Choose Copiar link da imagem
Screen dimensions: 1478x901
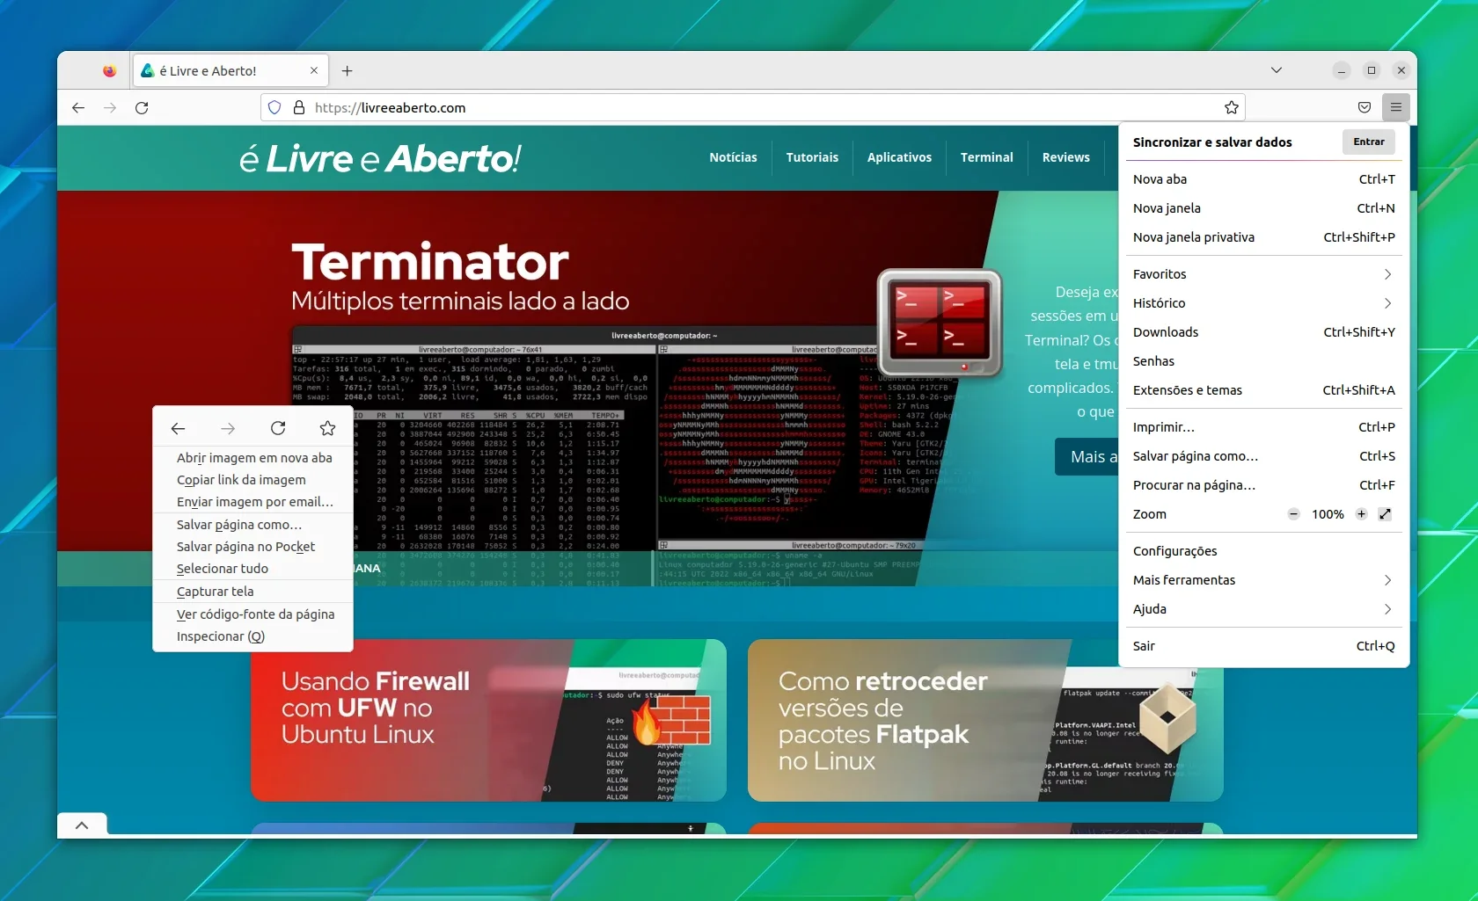tap(253, 480)
